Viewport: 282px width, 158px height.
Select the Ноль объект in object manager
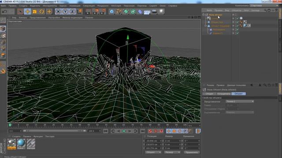point(215,14)
